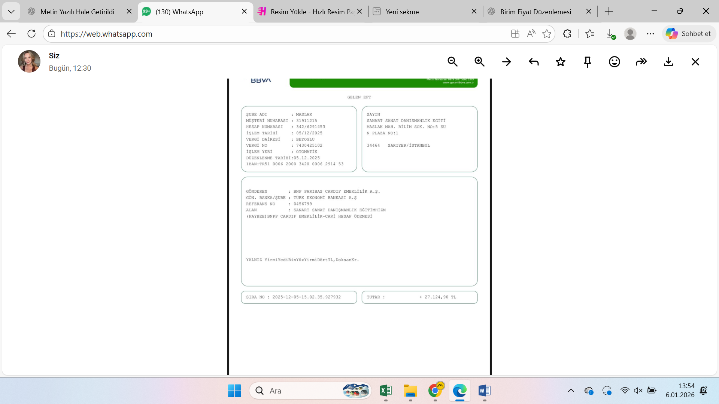The height and width of the screenshot is (404, 719).
Task: Open the browser profile avatar
Action: click(x=630, y=34)
